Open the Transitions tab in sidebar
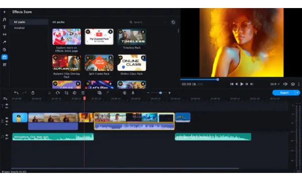The width and height of the screenshot is (302, 181). [x=5, y=34]
